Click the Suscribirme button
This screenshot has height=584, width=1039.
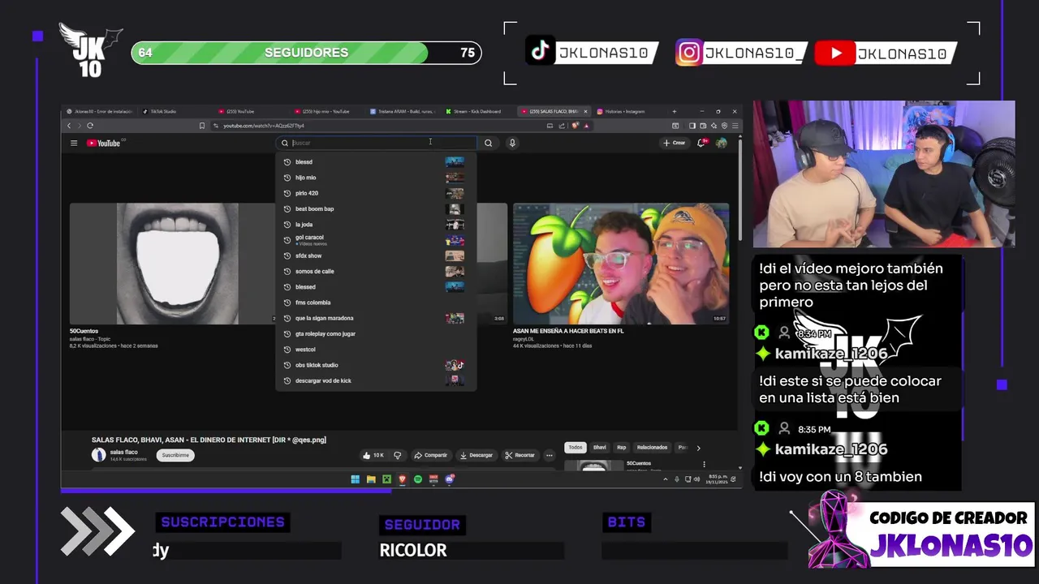click(175, 455)
